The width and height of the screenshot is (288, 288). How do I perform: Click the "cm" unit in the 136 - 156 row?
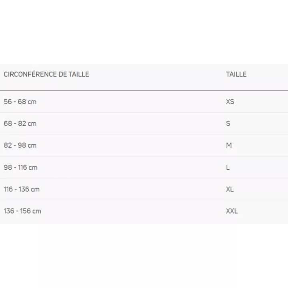[x=37, y=211]
